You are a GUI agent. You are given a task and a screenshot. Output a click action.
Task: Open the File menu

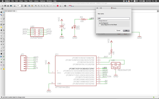tap(12, 1)
